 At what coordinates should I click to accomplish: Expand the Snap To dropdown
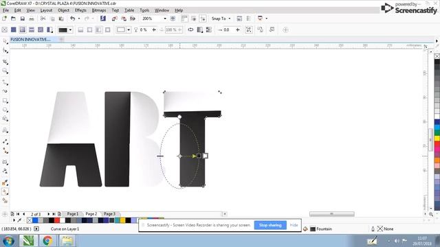[230, 19]
